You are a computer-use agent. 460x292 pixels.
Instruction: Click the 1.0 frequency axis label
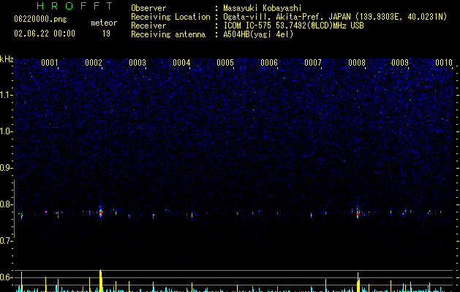point(7,131)
